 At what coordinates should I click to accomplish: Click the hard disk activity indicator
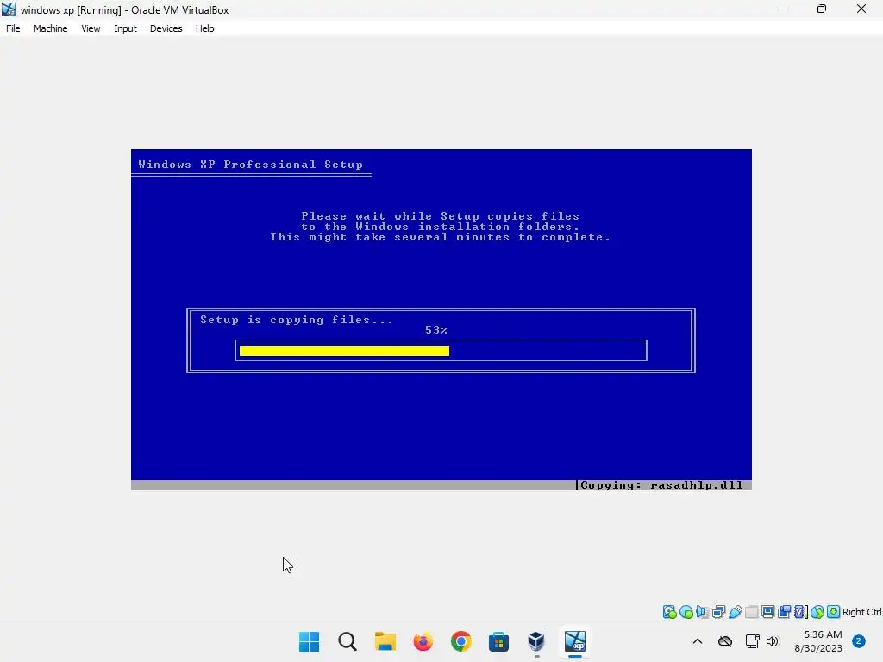(x=669, y=612)
